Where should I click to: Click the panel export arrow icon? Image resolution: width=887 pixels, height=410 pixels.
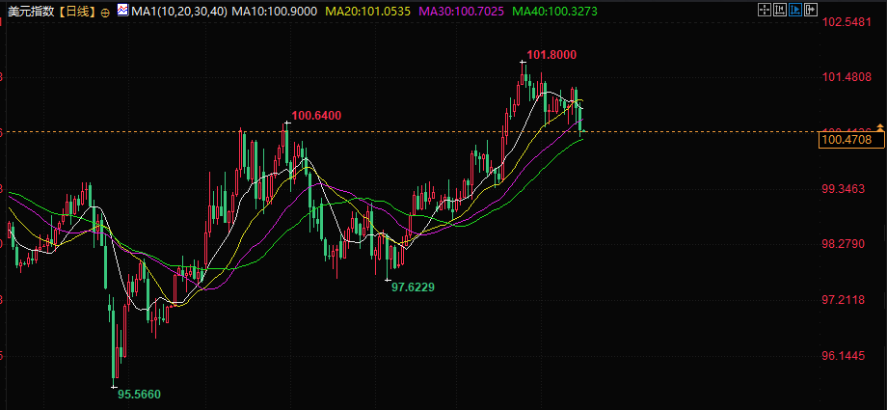point(811,10)
